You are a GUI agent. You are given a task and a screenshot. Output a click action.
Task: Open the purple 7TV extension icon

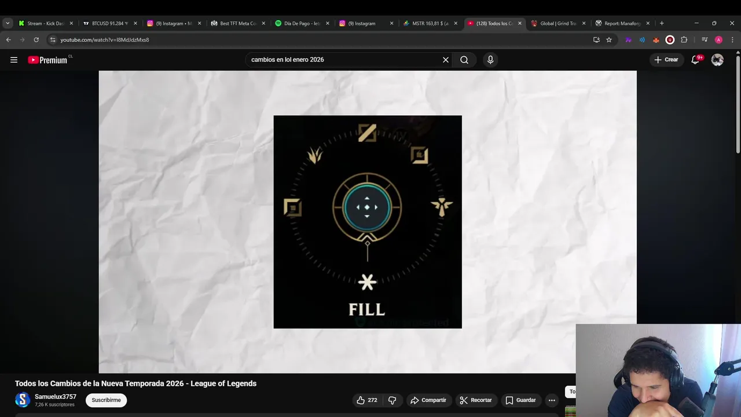(628, 40)
